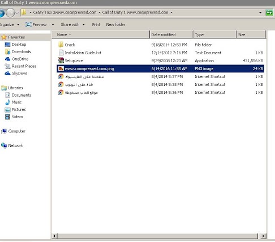Click the New folder button
This screenshot has width=275, height=242.
115,24
